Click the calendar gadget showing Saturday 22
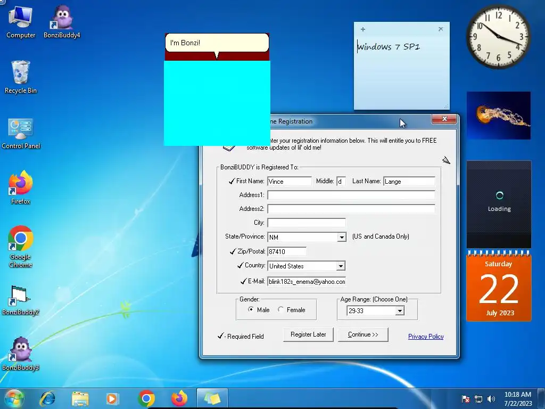Screen dimensions: 545x409 pyautogui.click(x=498, y=286)
